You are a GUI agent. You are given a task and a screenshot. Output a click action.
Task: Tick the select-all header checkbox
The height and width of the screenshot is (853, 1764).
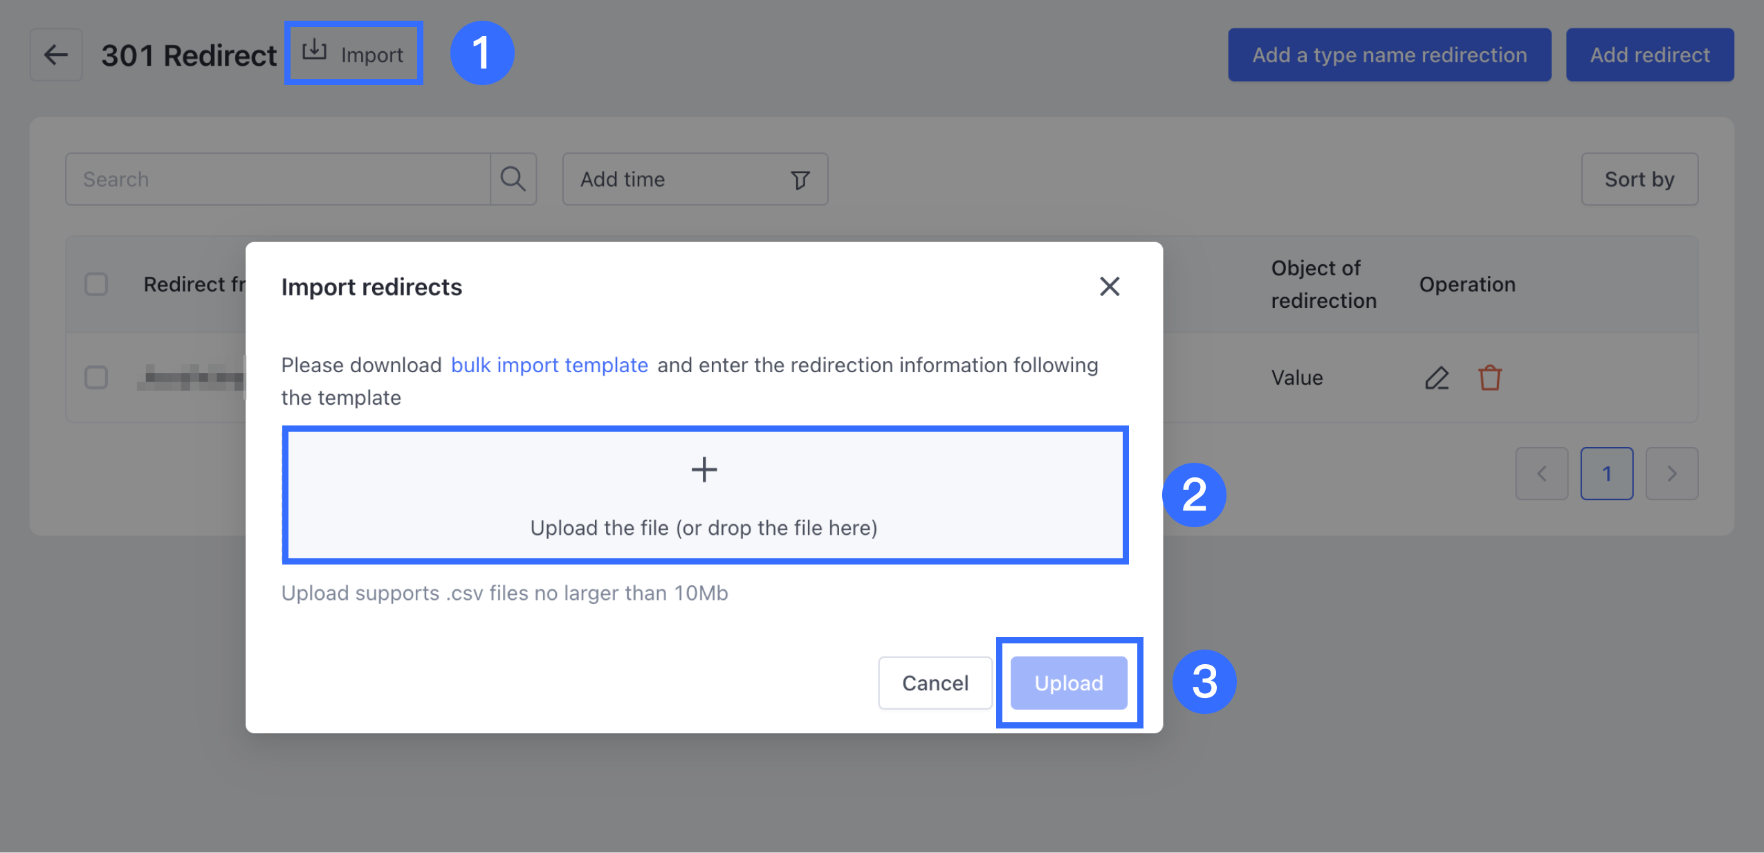pos(96,284)
